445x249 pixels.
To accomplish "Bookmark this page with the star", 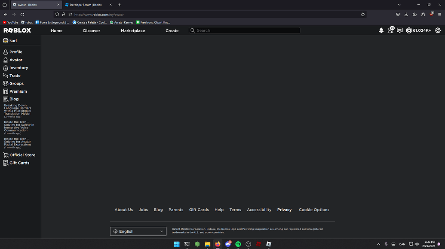I will click(x=363, y=15).
